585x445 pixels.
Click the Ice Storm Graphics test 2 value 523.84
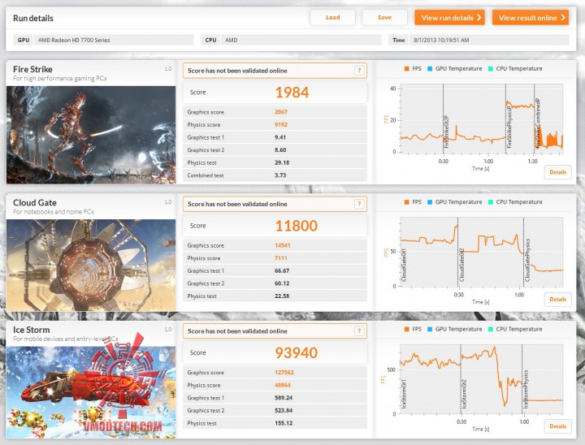284,411
